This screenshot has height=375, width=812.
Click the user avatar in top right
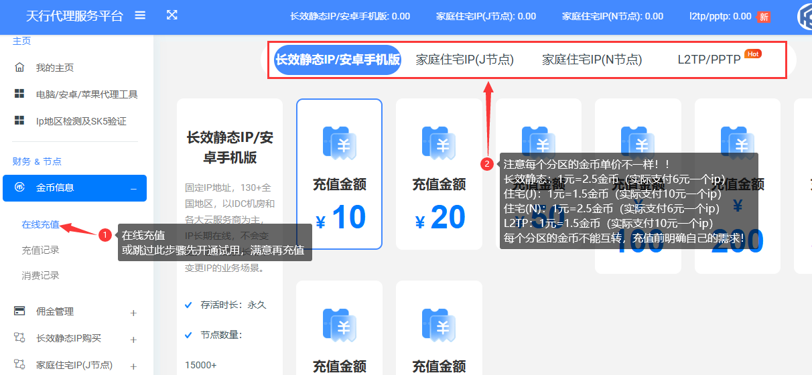coord(804,17)
